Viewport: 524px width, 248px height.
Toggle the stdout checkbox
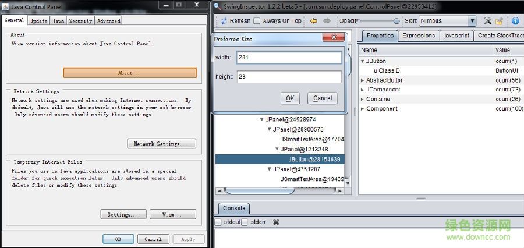(218, 222)
